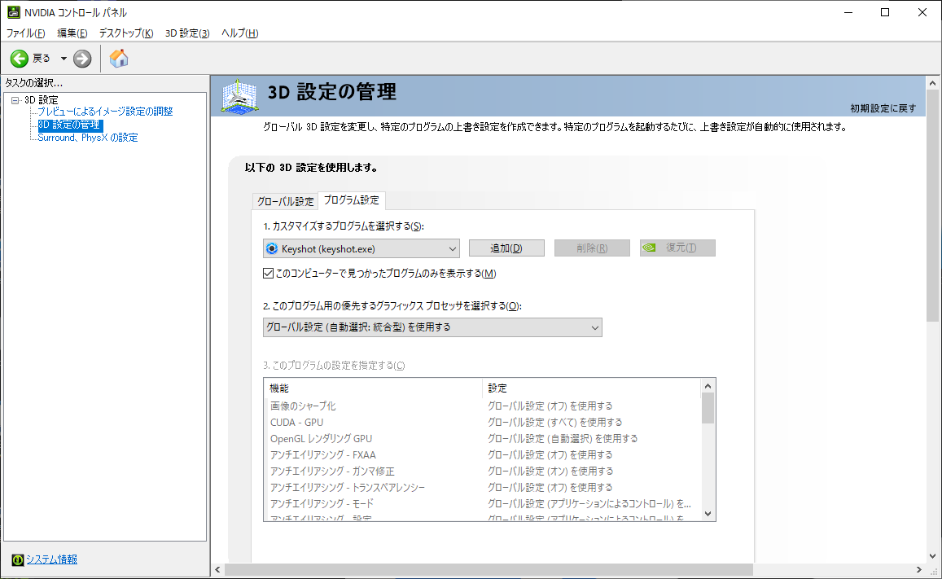Screen dimensions: 942x579
Task: Click the main panel scroll left arrow
Action: point(217,569)
